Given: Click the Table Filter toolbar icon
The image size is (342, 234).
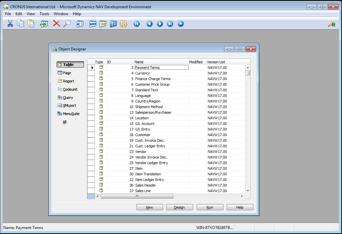Looking at the screenshot, I should pos(103,24).
